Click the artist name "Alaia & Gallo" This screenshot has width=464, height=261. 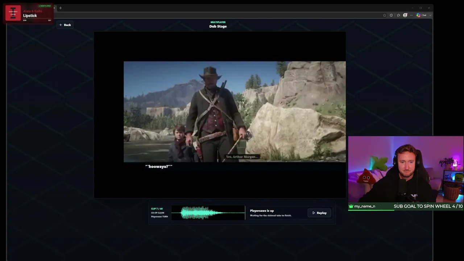coord(33,11)
